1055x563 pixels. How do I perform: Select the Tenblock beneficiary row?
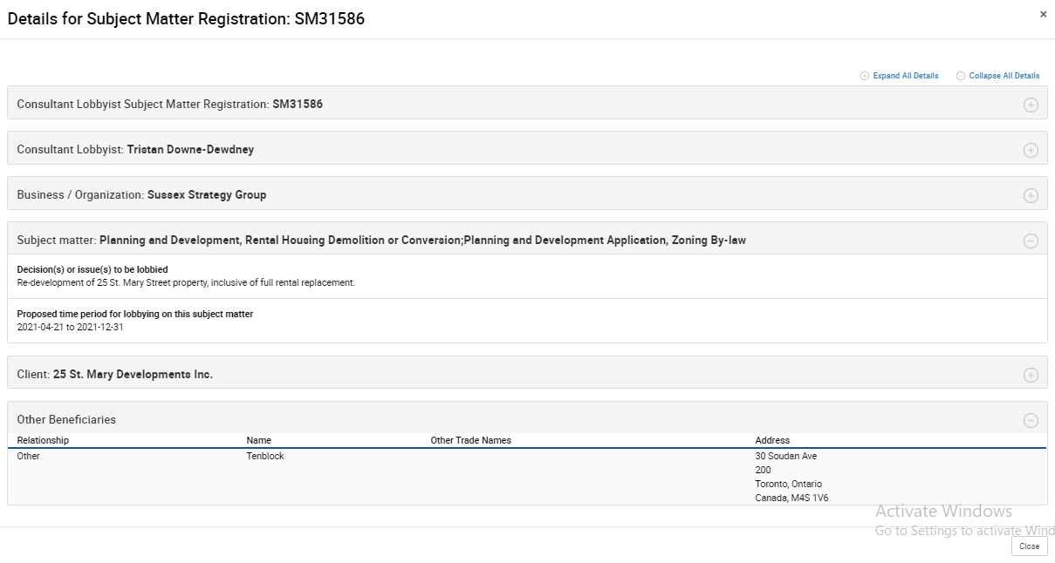(265, 456)
